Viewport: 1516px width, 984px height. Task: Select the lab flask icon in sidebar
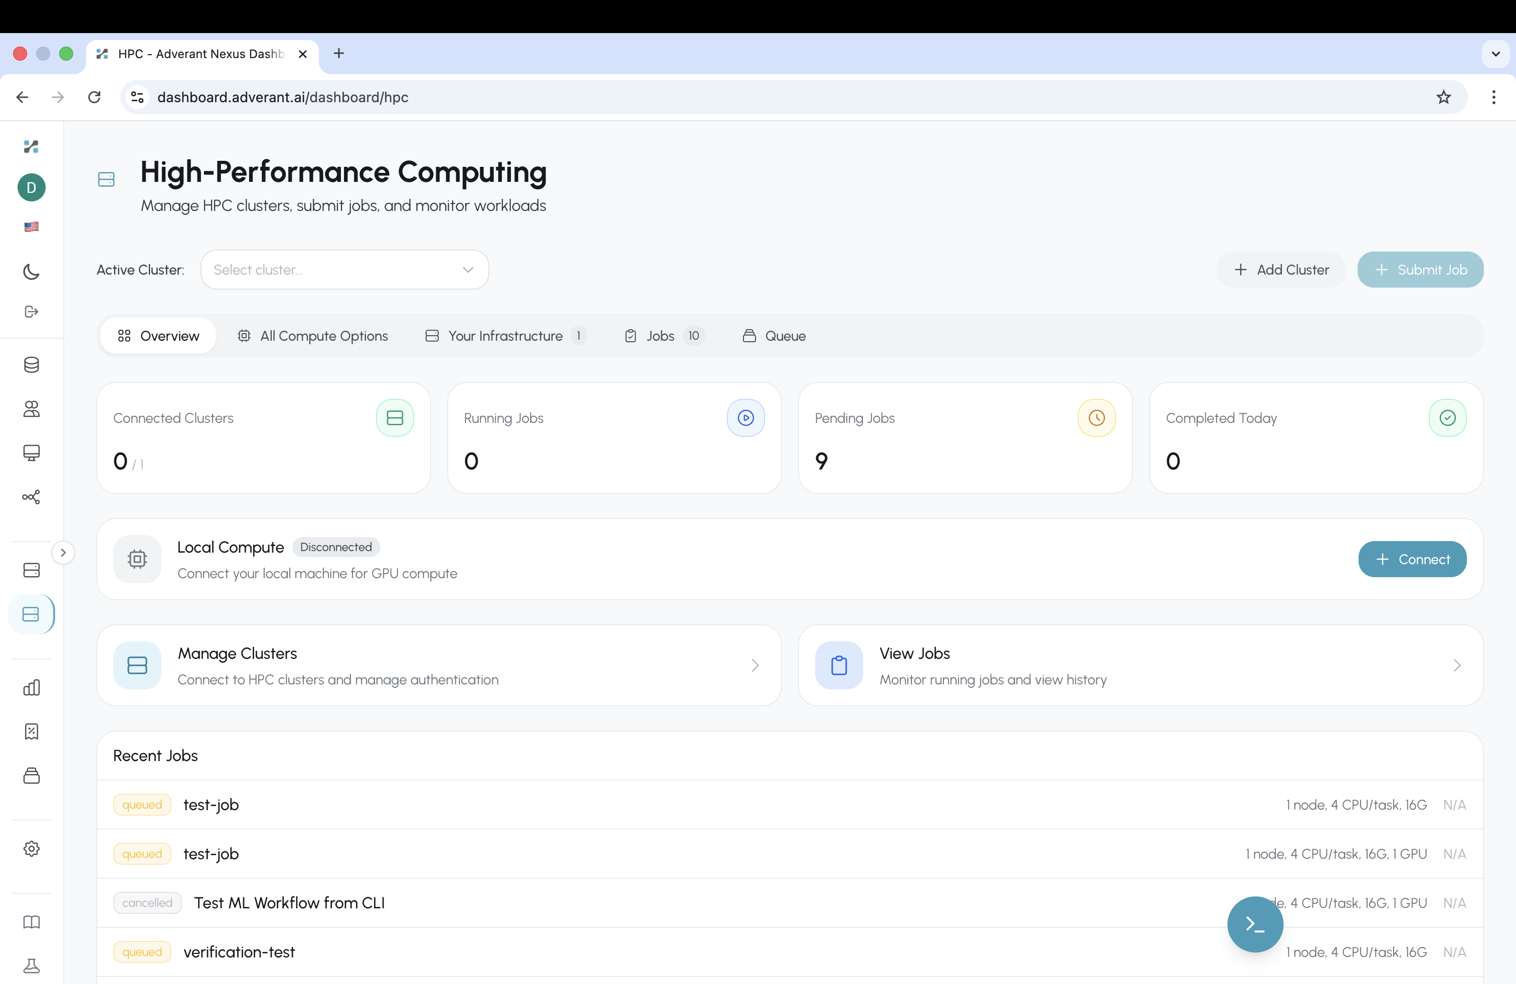tap(31, 965)
